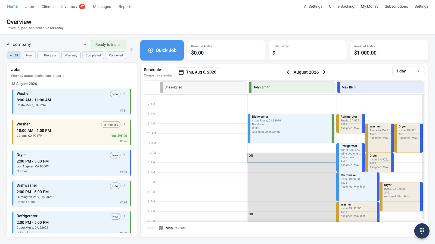The image size is (435, 244).
Task: Open the Reports tab
Action: click(x=126, y=7)
